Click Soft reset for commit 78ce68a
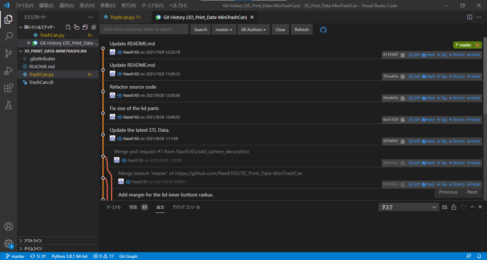Screen dimensions: 487x260 [414, 76]
